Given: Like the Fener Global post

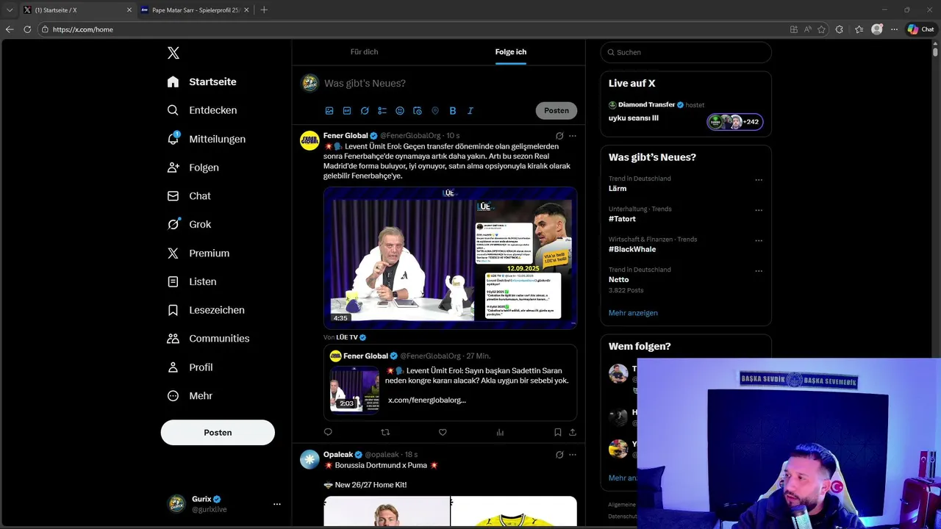Looking at the screenshot, I should point(443,432).
